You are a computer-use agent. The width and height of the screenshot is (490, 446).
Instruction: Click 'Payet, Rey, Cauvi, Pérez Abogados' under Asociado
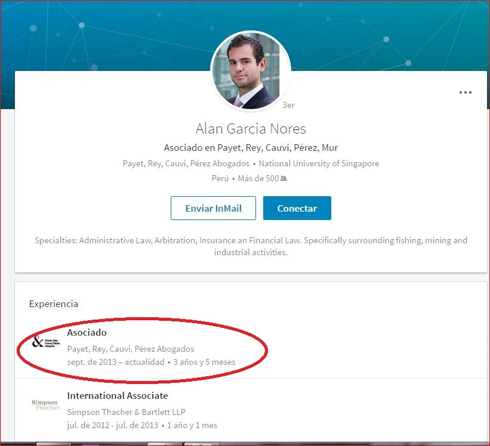pos(130,349)
